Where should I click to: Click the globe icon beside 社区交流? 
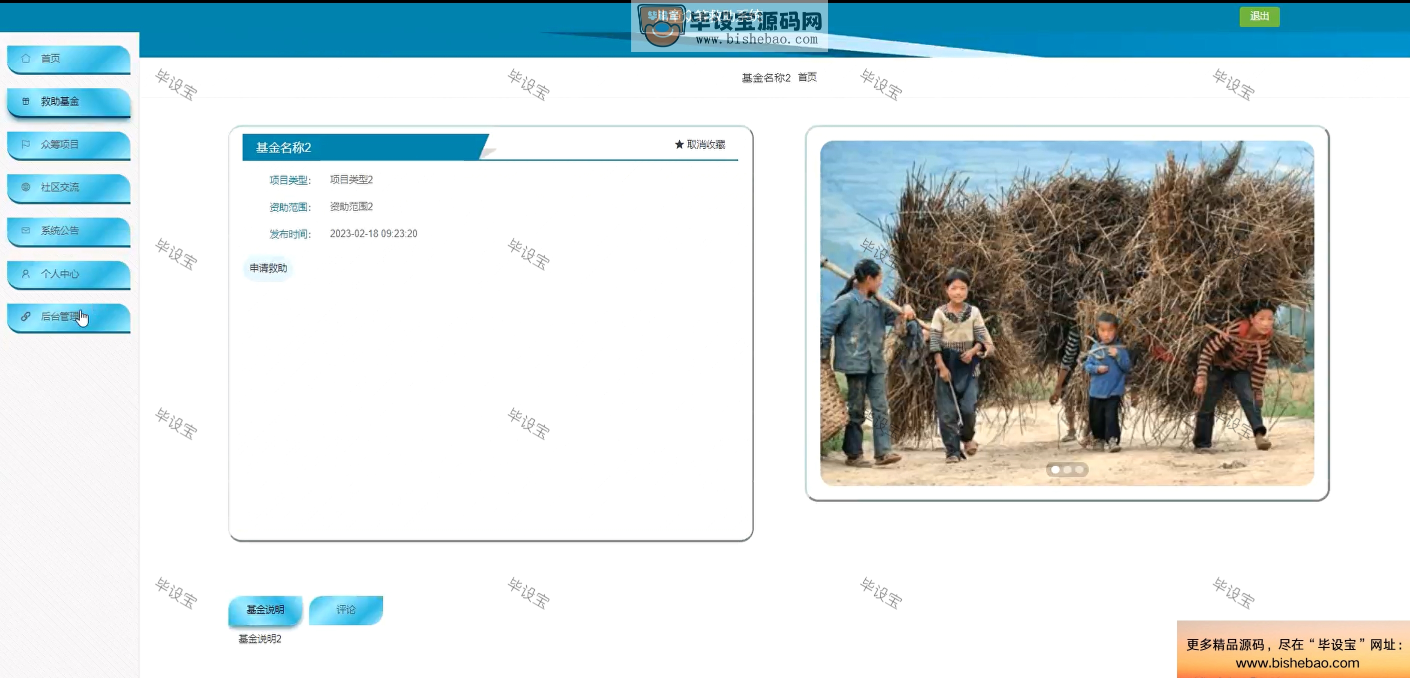[x=25, y=187]
